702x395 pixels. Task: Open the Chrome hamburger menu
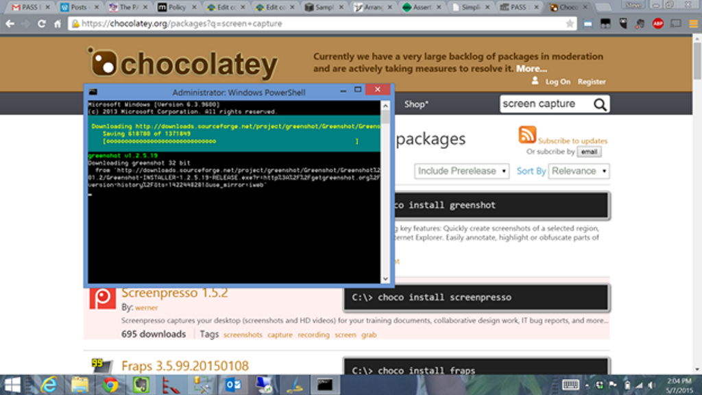692,23
